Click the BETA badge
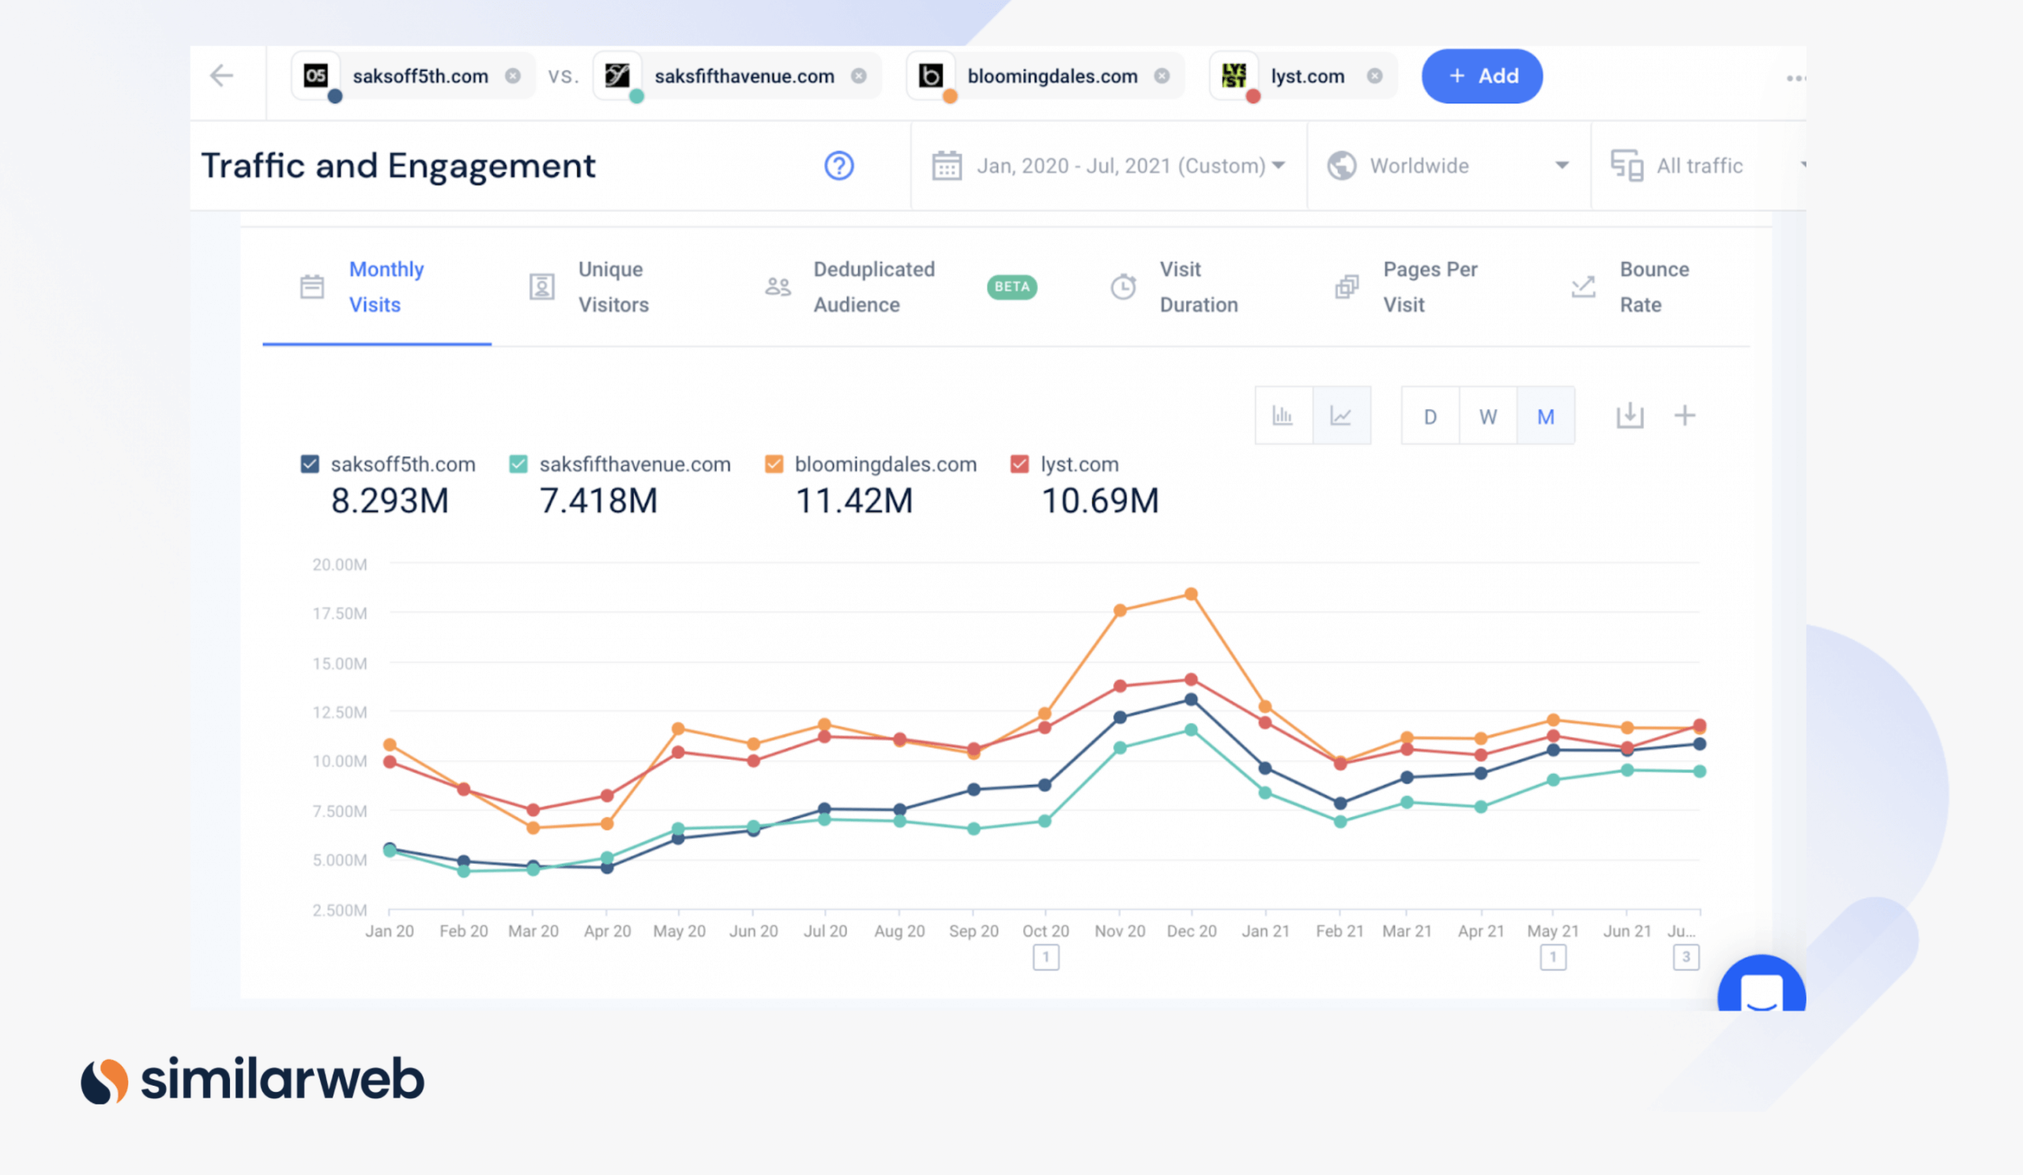The width and height of the screenshot is (2023, 1175). 1011,287
